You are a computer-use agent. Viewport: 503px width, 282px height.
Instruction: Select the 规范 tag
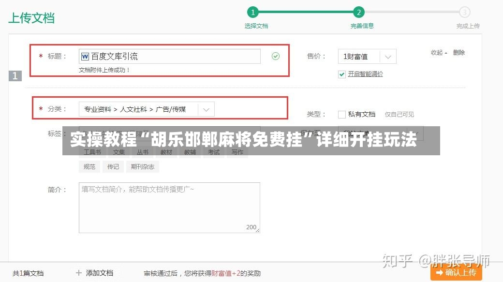point(89,167)
